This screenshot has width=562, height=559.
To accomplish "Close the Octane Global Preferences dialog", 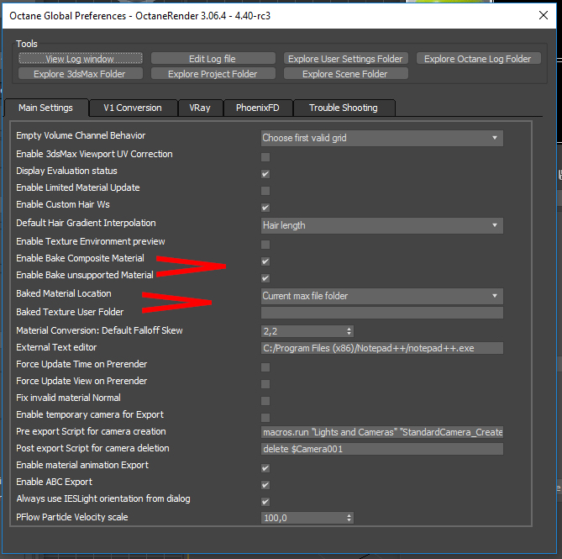I will (x=544, y=15).
